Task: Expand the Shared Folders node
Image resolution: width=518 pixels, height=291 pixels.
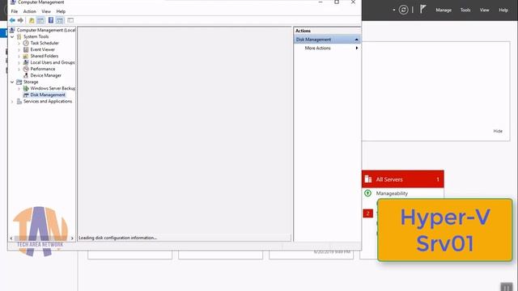Action: click(x=19, y=56)
